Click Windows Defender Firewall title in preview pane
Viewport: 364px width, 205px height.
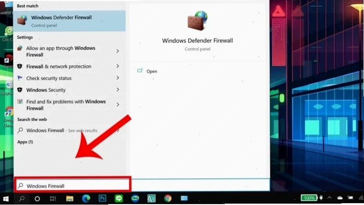coord(197,41)
